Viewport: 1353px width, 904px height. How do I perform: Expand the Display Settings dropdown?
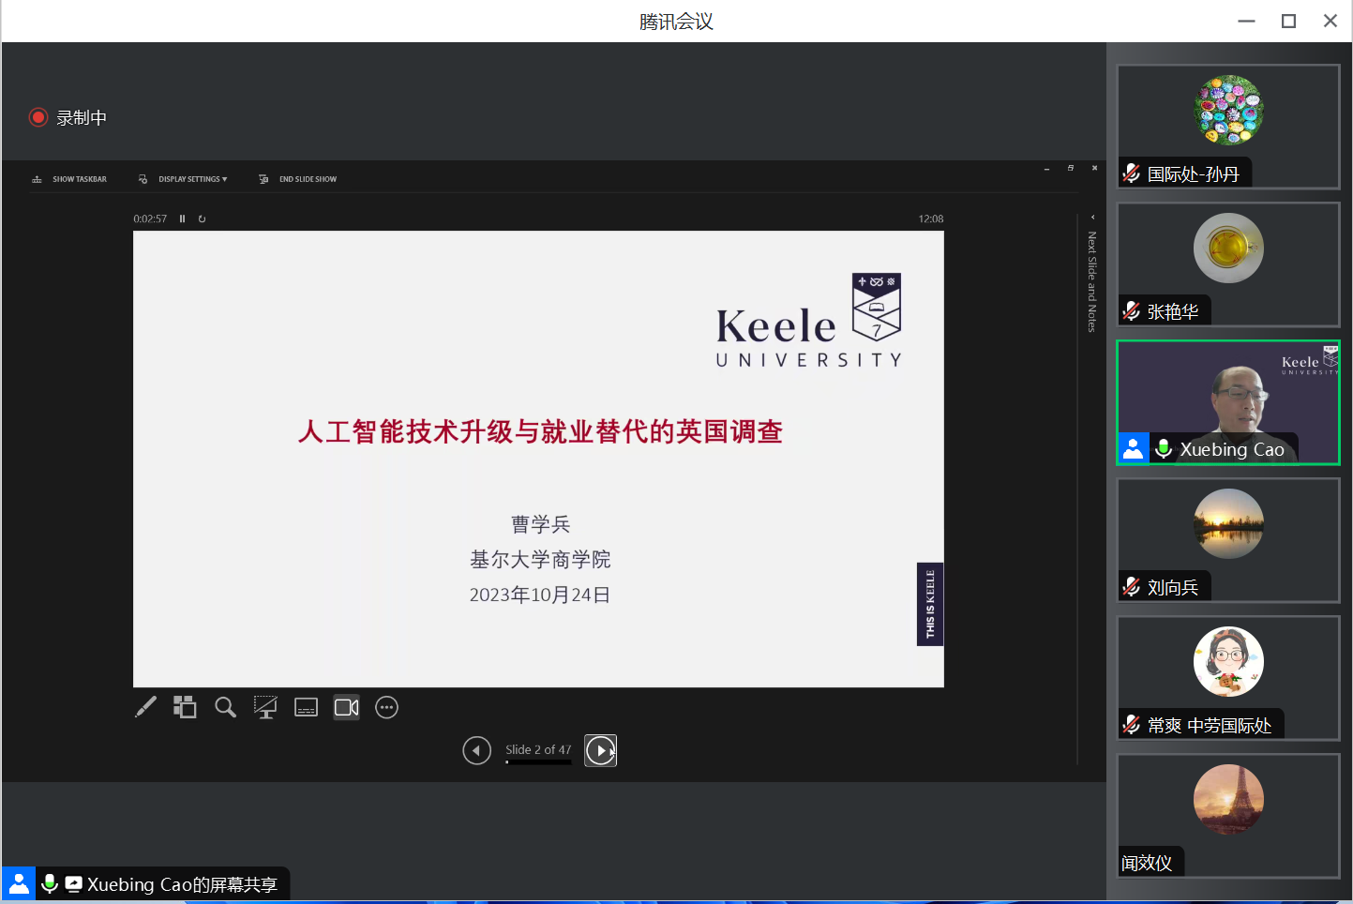184,179
